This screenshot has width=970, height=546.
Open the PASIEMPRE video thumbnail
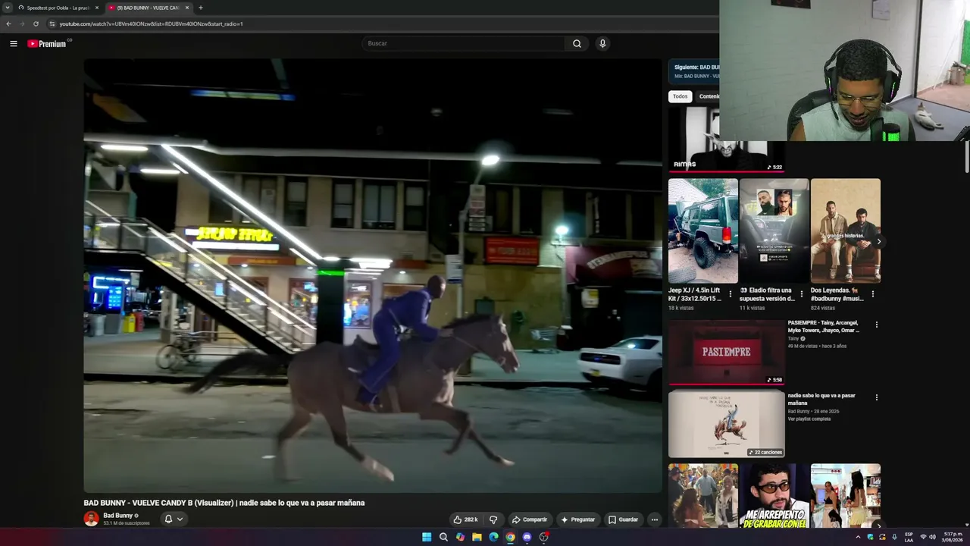[x=726, y=352]
